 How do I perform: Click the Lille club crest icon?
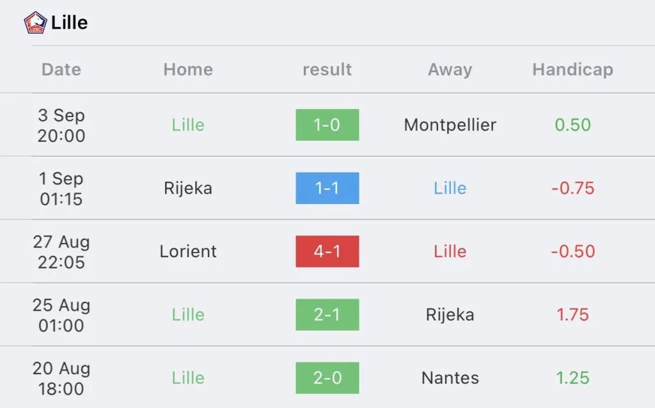point(35,23)
